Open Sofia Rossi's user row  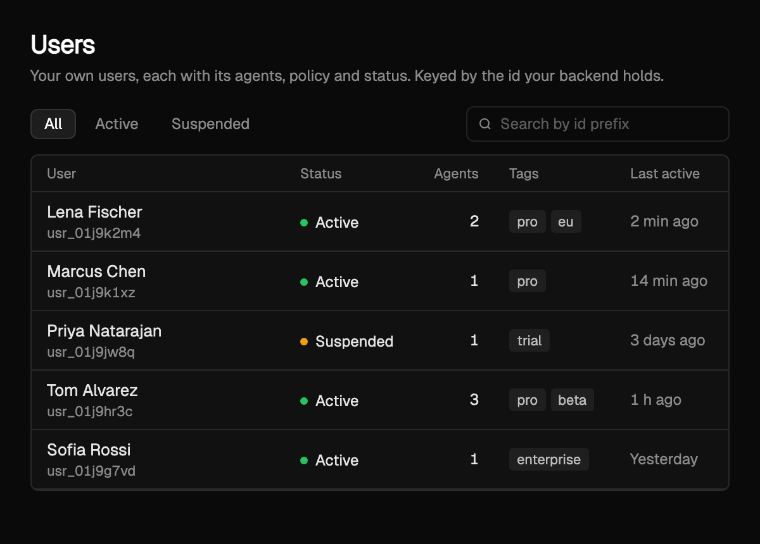[x=380, y=459]
